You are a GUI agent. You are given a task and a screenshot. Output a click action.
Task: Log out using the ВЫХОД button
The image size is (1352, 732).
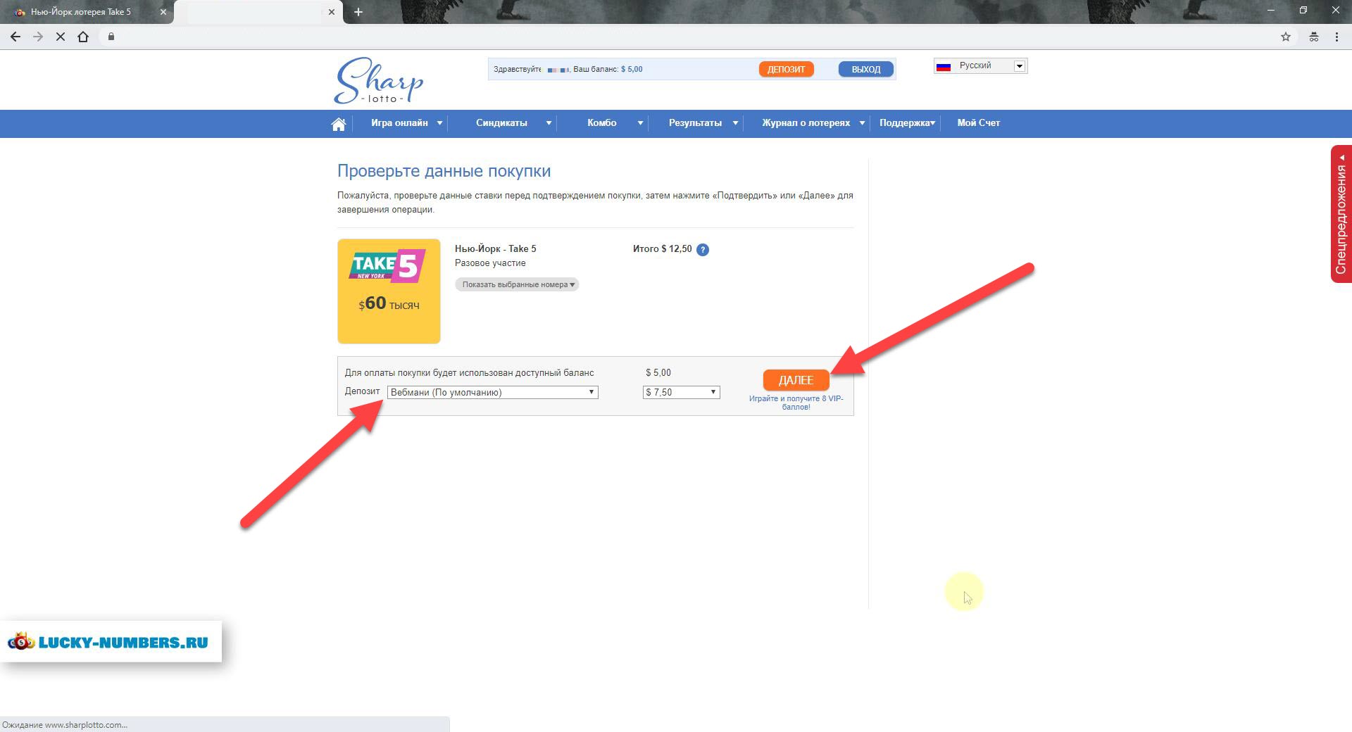(x=865, y=69)
